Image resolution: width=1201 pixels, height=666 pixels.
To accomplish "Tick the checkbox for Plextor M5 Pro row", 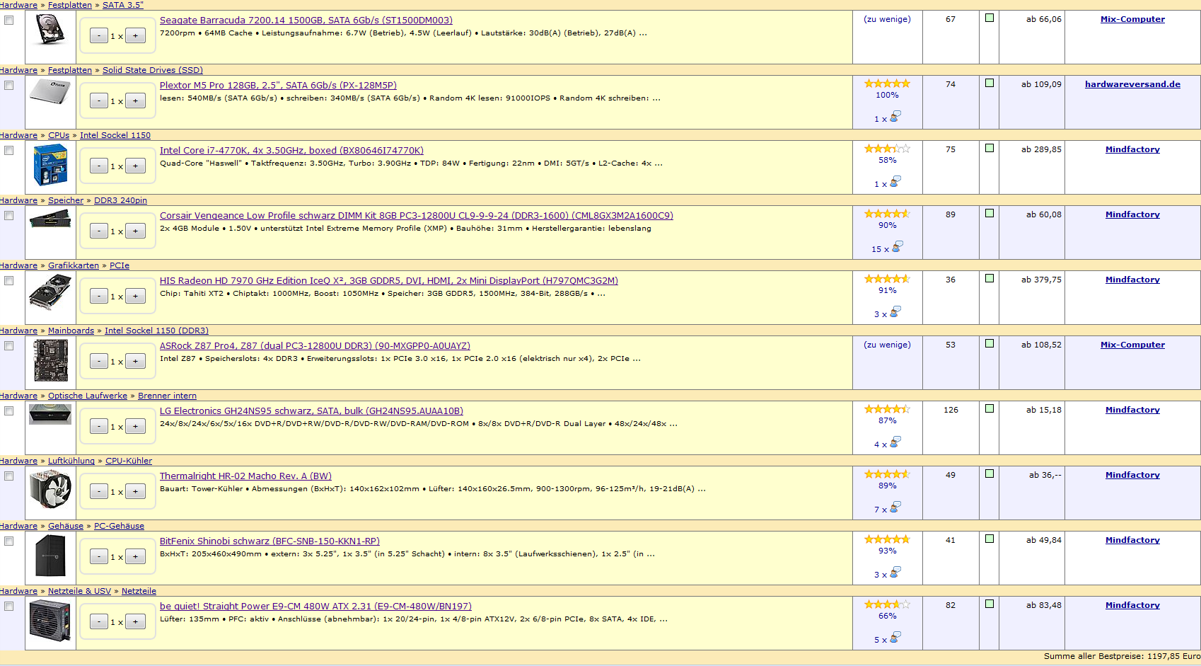I will pos(9,86).
